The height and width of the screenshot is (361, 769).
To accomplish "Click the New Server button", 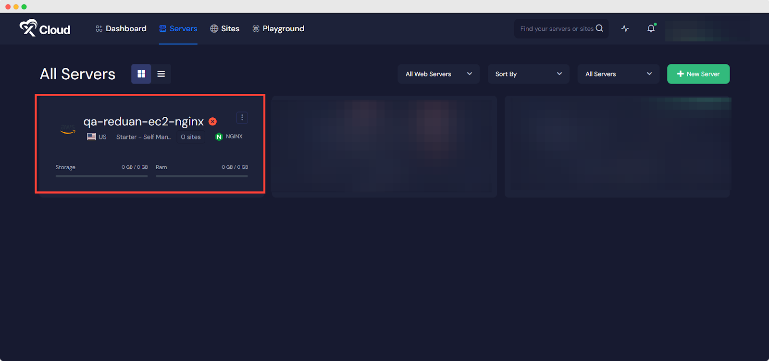I will tap(698, 74).
